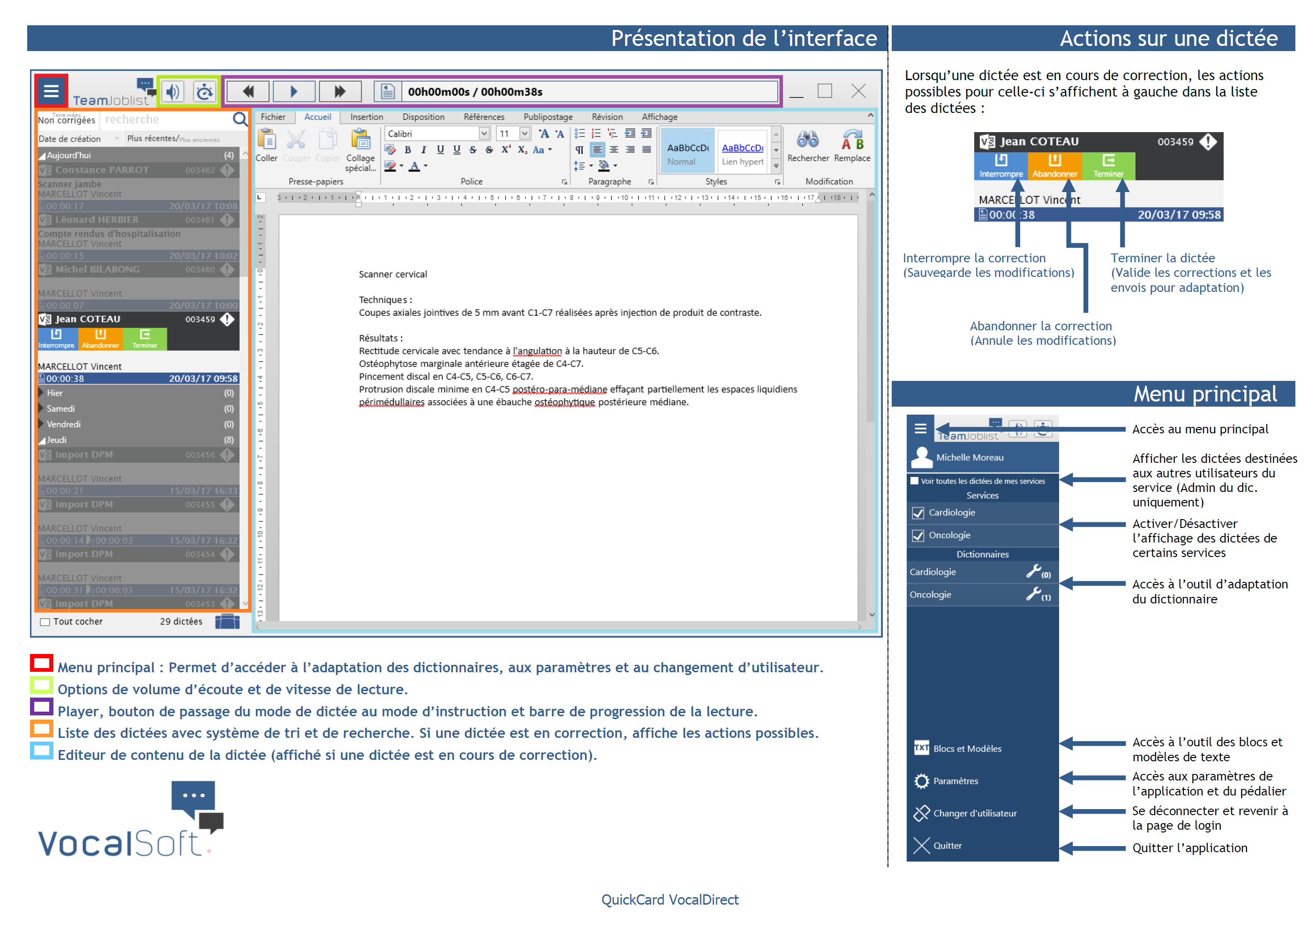The height and width of the screenshot is (929, 1316).
Task: Apply bold formatting
Action: (407, 150)
